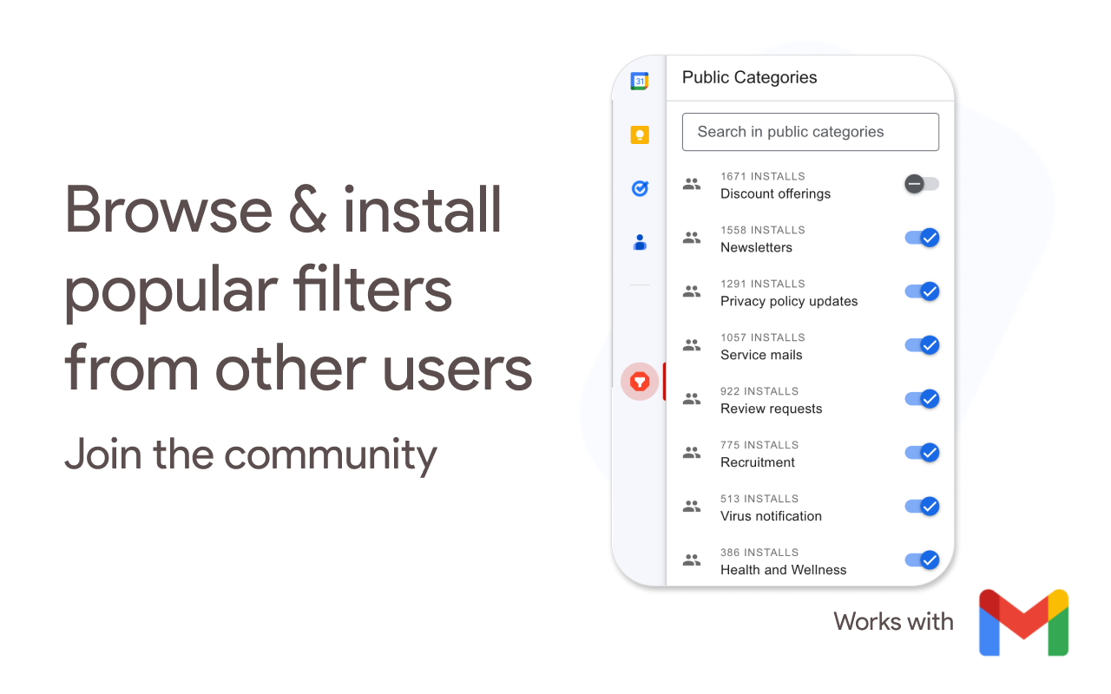Click the 1671 INSTALLS label

[x=763, y=176]
